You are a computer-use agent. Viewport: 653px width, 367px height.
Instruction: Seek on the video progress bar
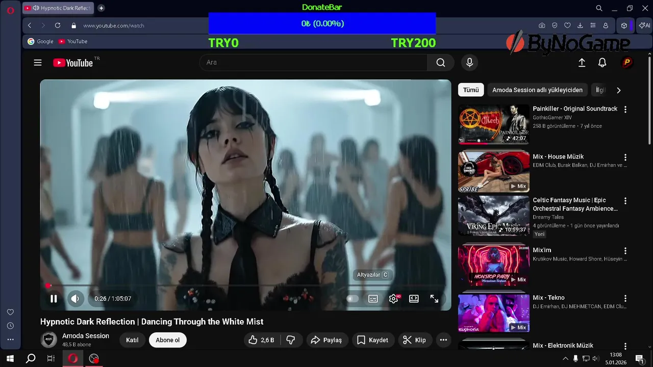point(245,285)
